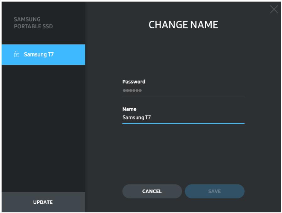Click the Password input field
Image resolution: width=282 pixels, height=213 pixels.
point(183,90)
